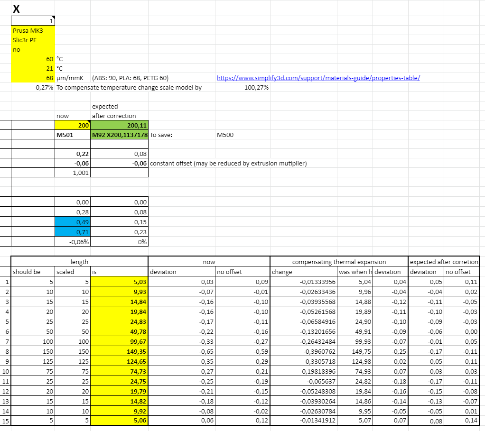Viewport: 485px width, 431px height.
Task: Select the 'expected after corretion' header
Action: [444, 262]
